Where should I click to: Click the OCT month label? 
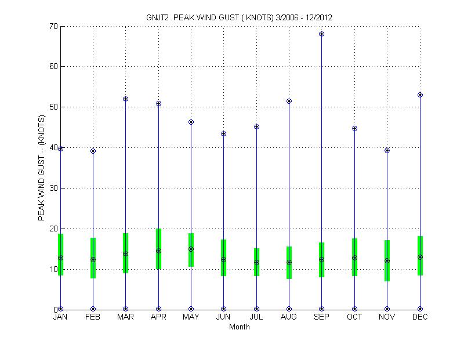pos(354,317)
